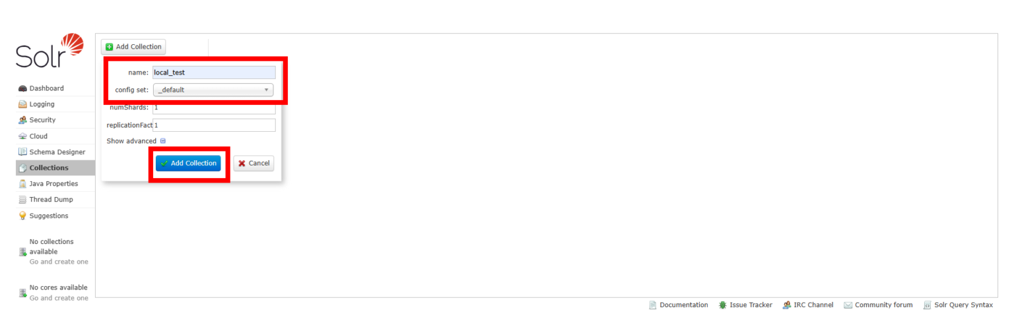Toggle the Show advanced checkbox
This screenshot has width=1014, height=323.
163,141
